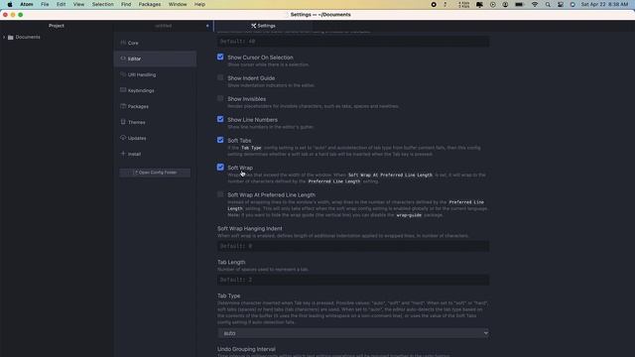Screen dimensions: 635x357
Task: Click the modified dot on untitled tab
Action: 207,26
